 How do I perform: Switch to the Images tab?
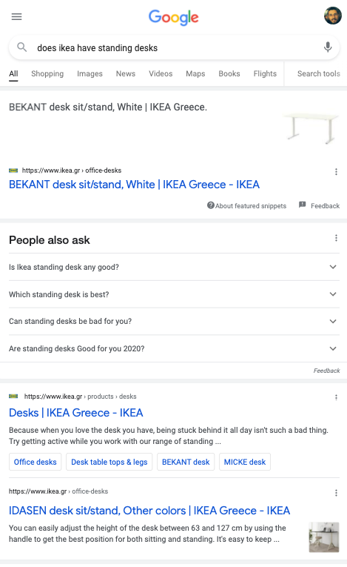tap(90, 74)
